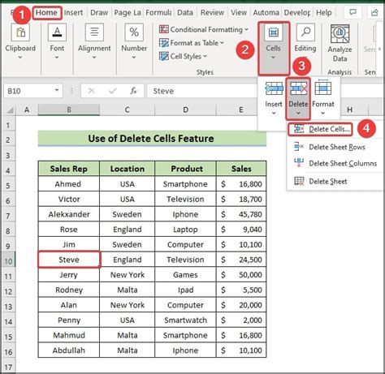This screenshot has width=385, height=374.
Task: Open the Number format group icon
Action: click(134, 32)
